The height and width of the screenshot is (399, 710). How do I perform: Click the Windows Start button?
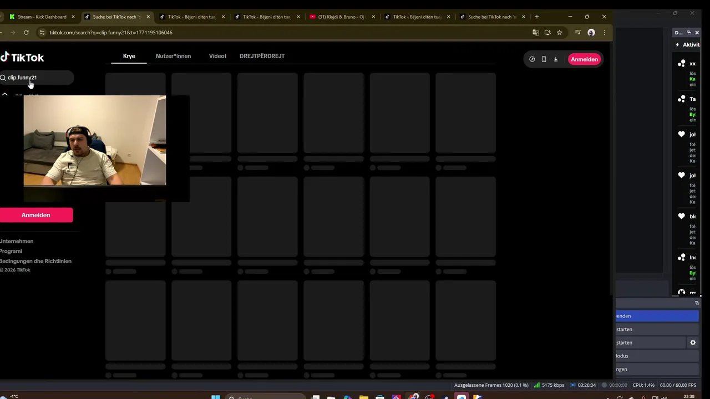click(216, 397)
